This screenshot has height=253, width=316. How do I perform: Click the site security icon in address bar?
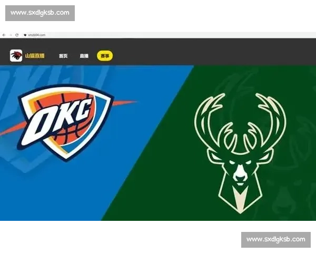tap(25, 35)
